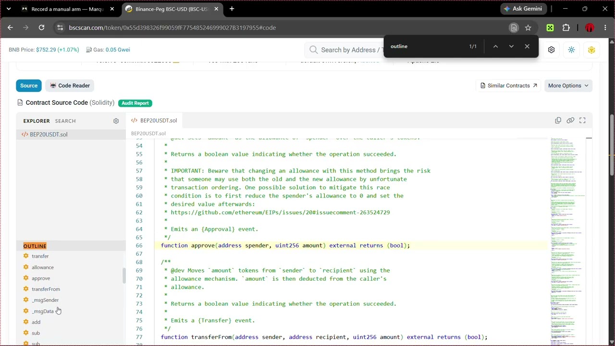Reload the BscScan page

pos(41,28)
